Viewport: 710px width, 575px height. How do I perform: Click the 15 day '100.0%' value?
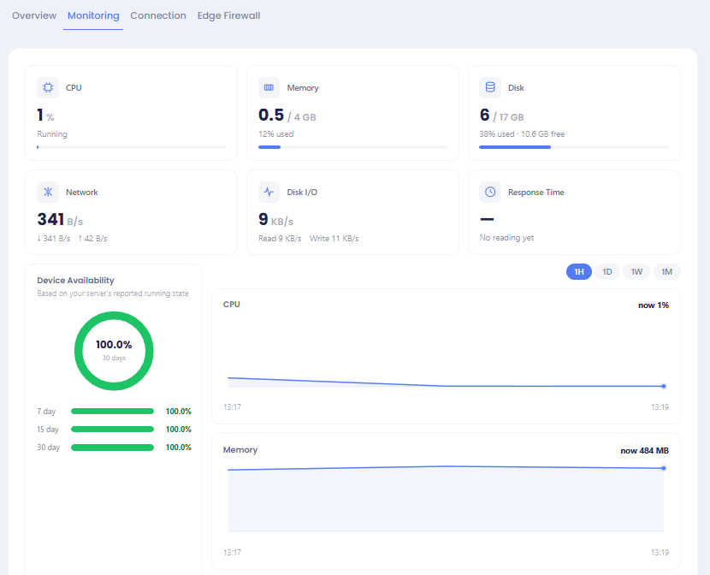tap(179, 430)
